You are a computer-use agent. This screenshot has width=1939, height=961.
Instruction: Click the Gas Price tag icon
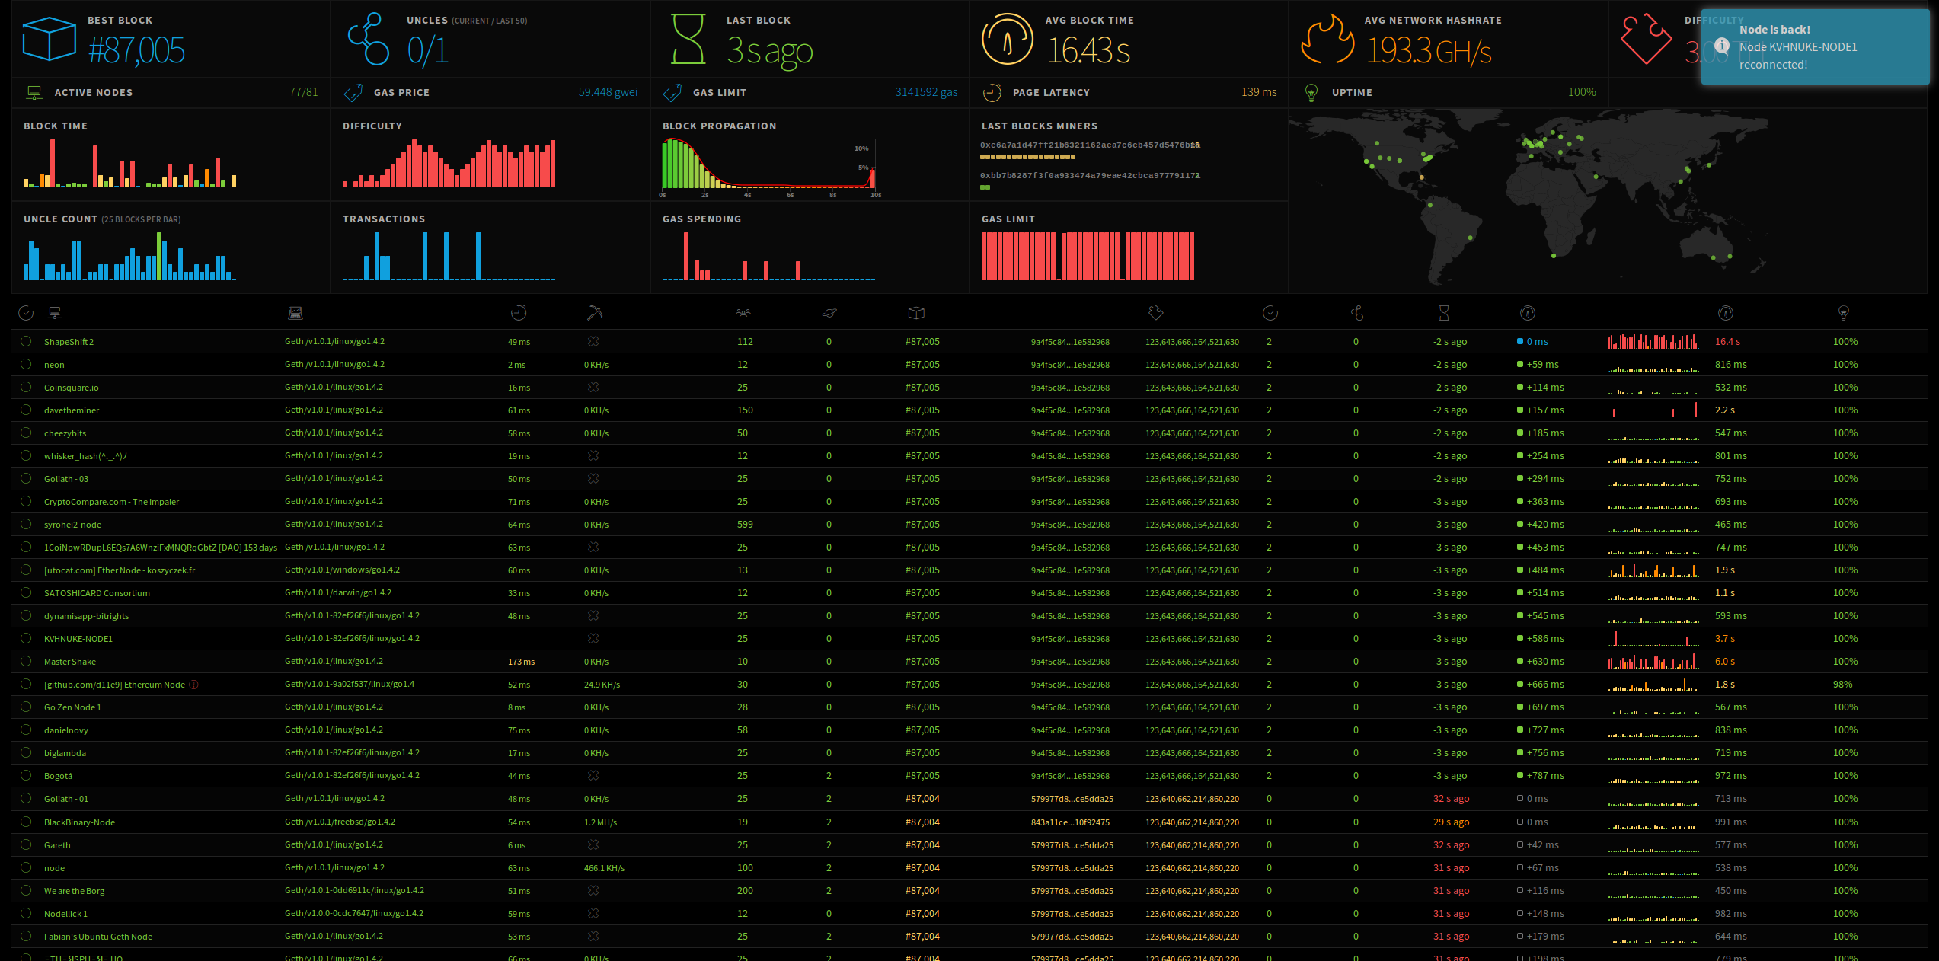pyautogui.click(x=353, y=93)
